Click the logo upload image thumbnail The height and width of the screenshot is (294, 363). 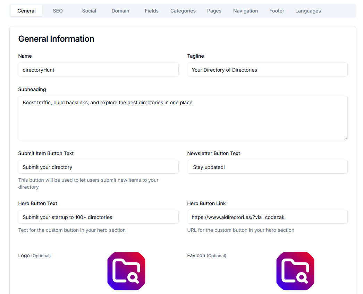pyautogui.click(x=126, y=271)
